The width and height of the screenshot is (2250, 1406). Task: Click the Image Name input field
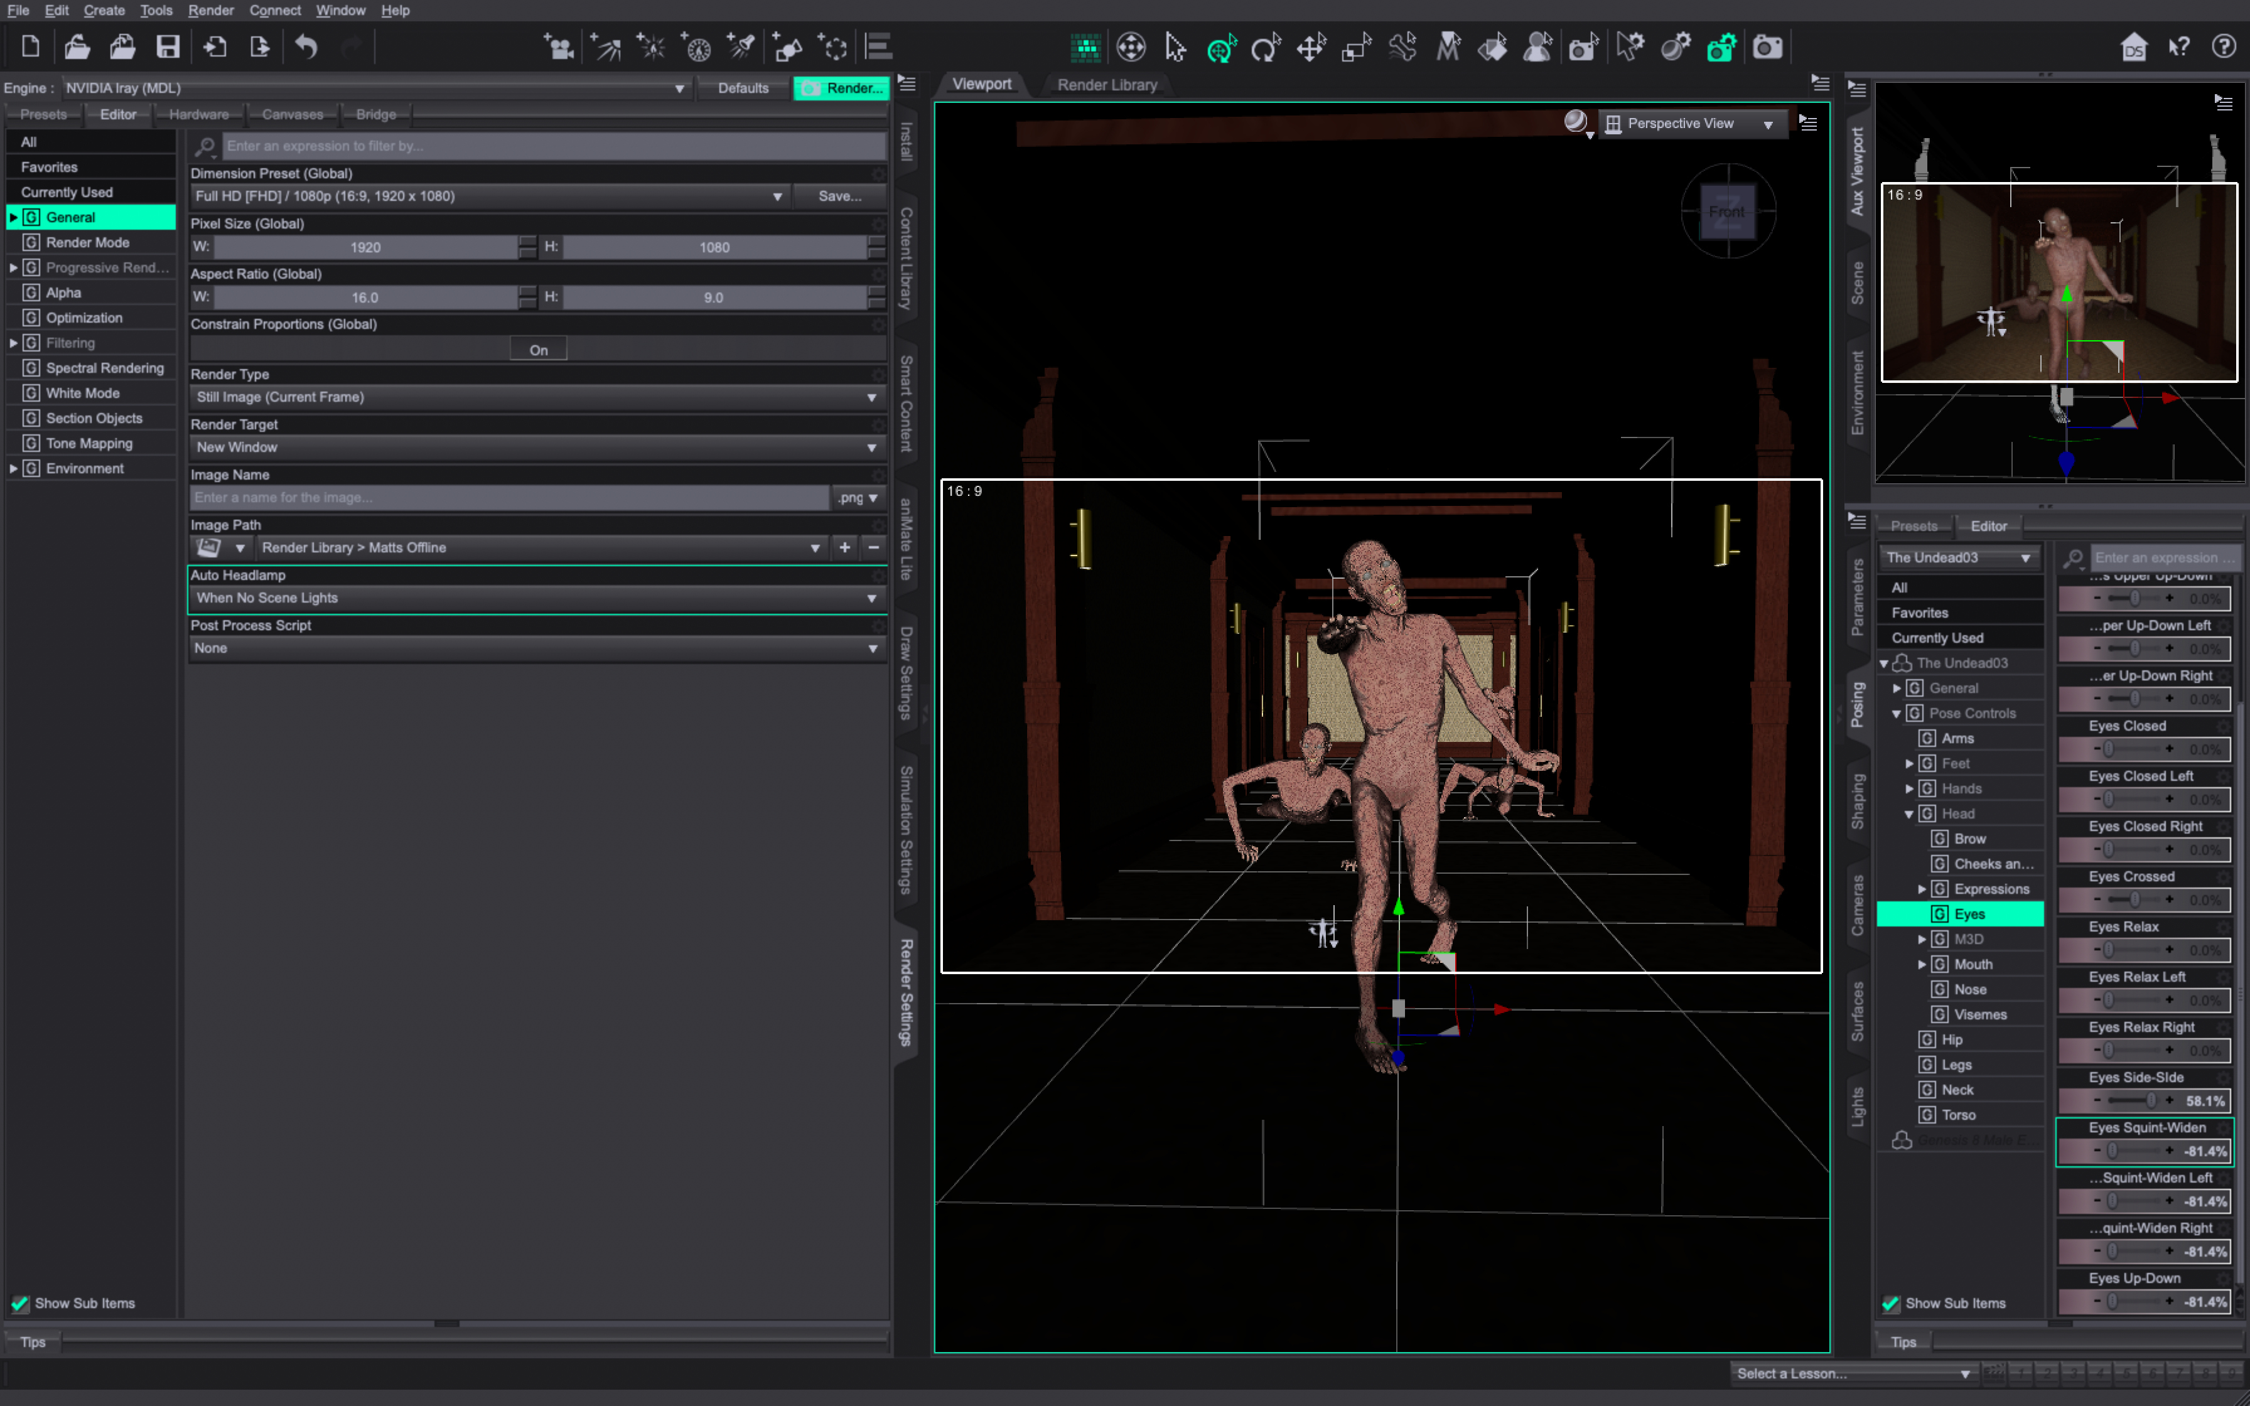pos(509,498)
